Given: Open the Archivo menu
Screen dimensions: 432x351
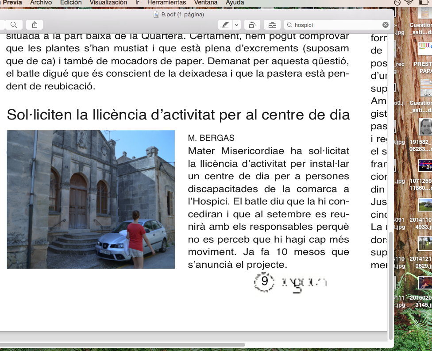Looking at the screenshot, I should pyautogui.click(x=41, y=3).
